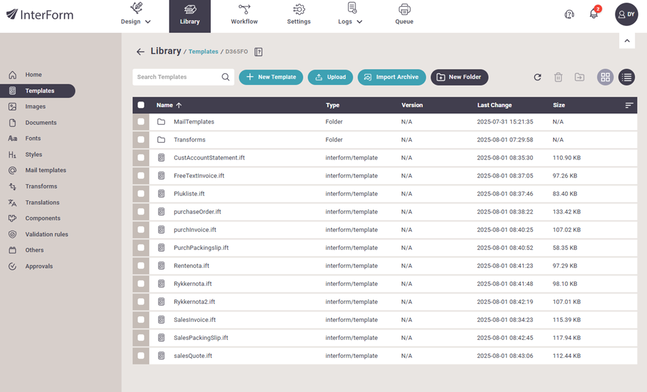Expand the Logs dropdown menu
This screenshot has width=647, height=392.
351,21
